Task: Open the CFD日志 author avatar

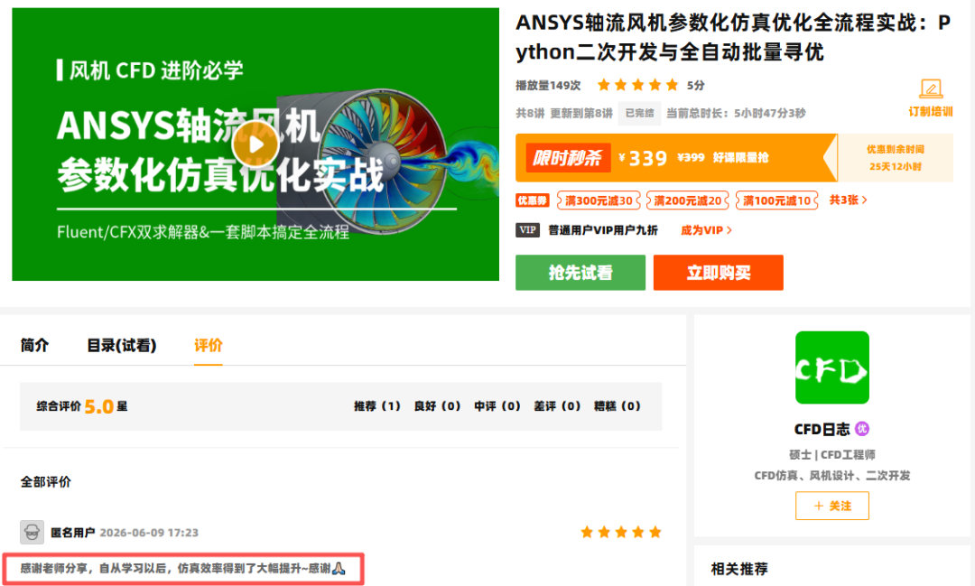Action: [832, 367]
